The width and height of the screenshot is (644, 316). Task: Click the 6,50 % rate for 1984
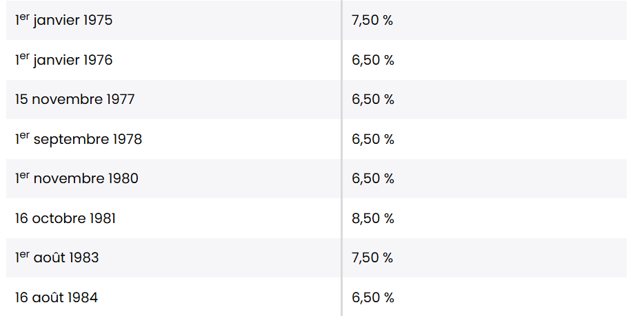pyautogui.click(x=372, y=297)
